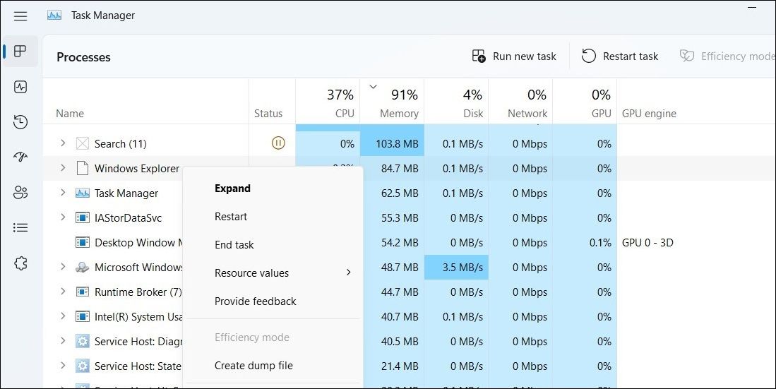This screenshot has width=776, height=389.
Task: Expand the IAStorDataSvc process row
Action: [62, 217]
